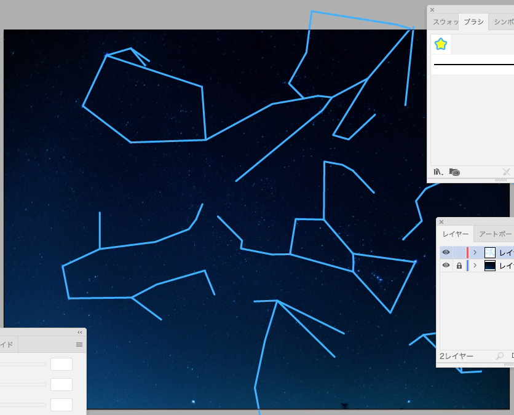Image resolution: width=514 pixels, height=415 pixels.
Task: Hide the night sky background layer
Action: coord(446,266)
